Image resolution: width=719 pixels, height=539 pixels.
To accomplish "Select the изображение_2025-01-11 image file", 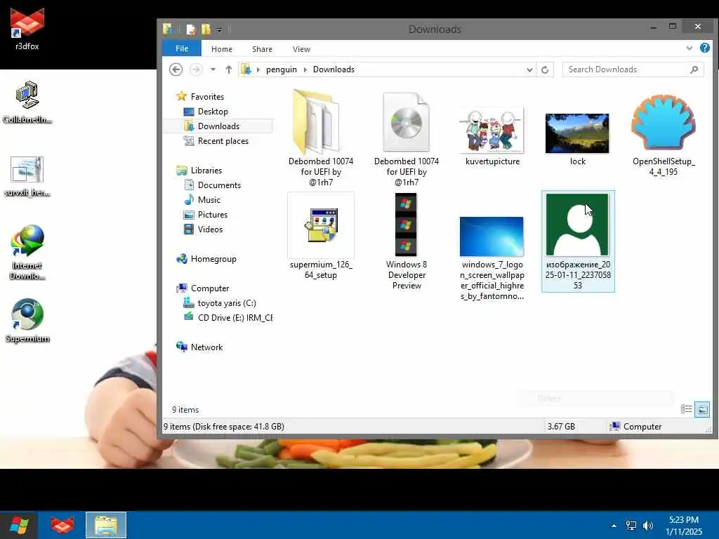I will 578,241.
